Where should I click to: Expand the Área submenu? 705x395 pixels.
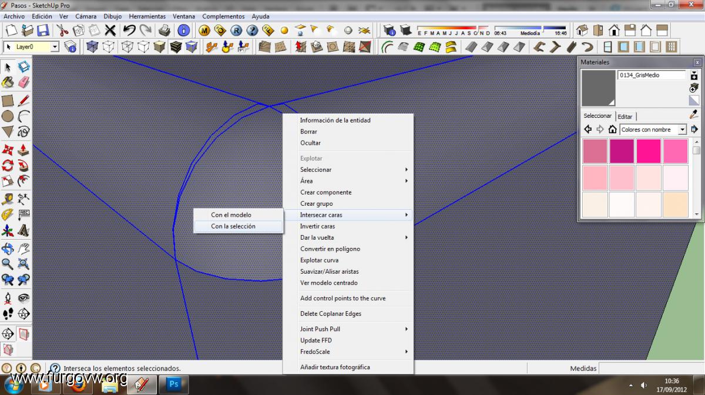point(348,181)
